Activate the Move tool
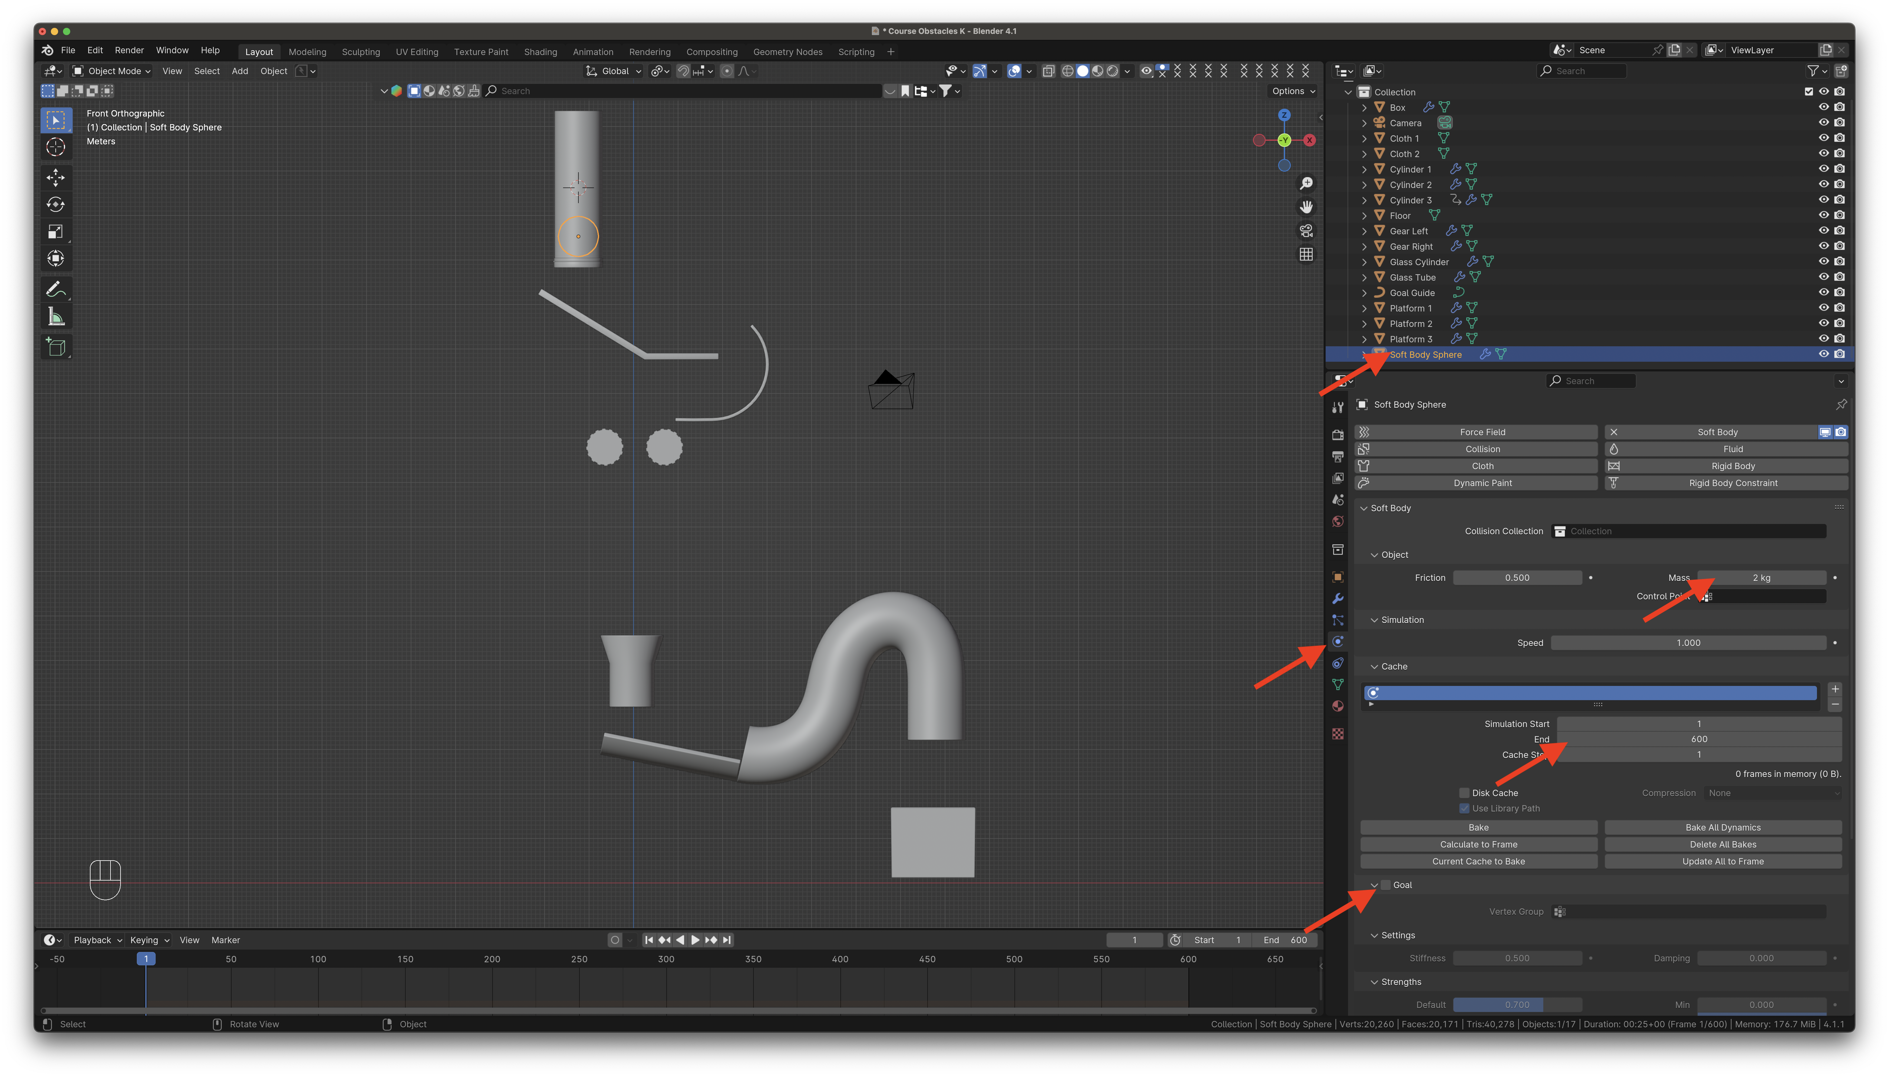1889x1077 pixels. pos(55,177)
